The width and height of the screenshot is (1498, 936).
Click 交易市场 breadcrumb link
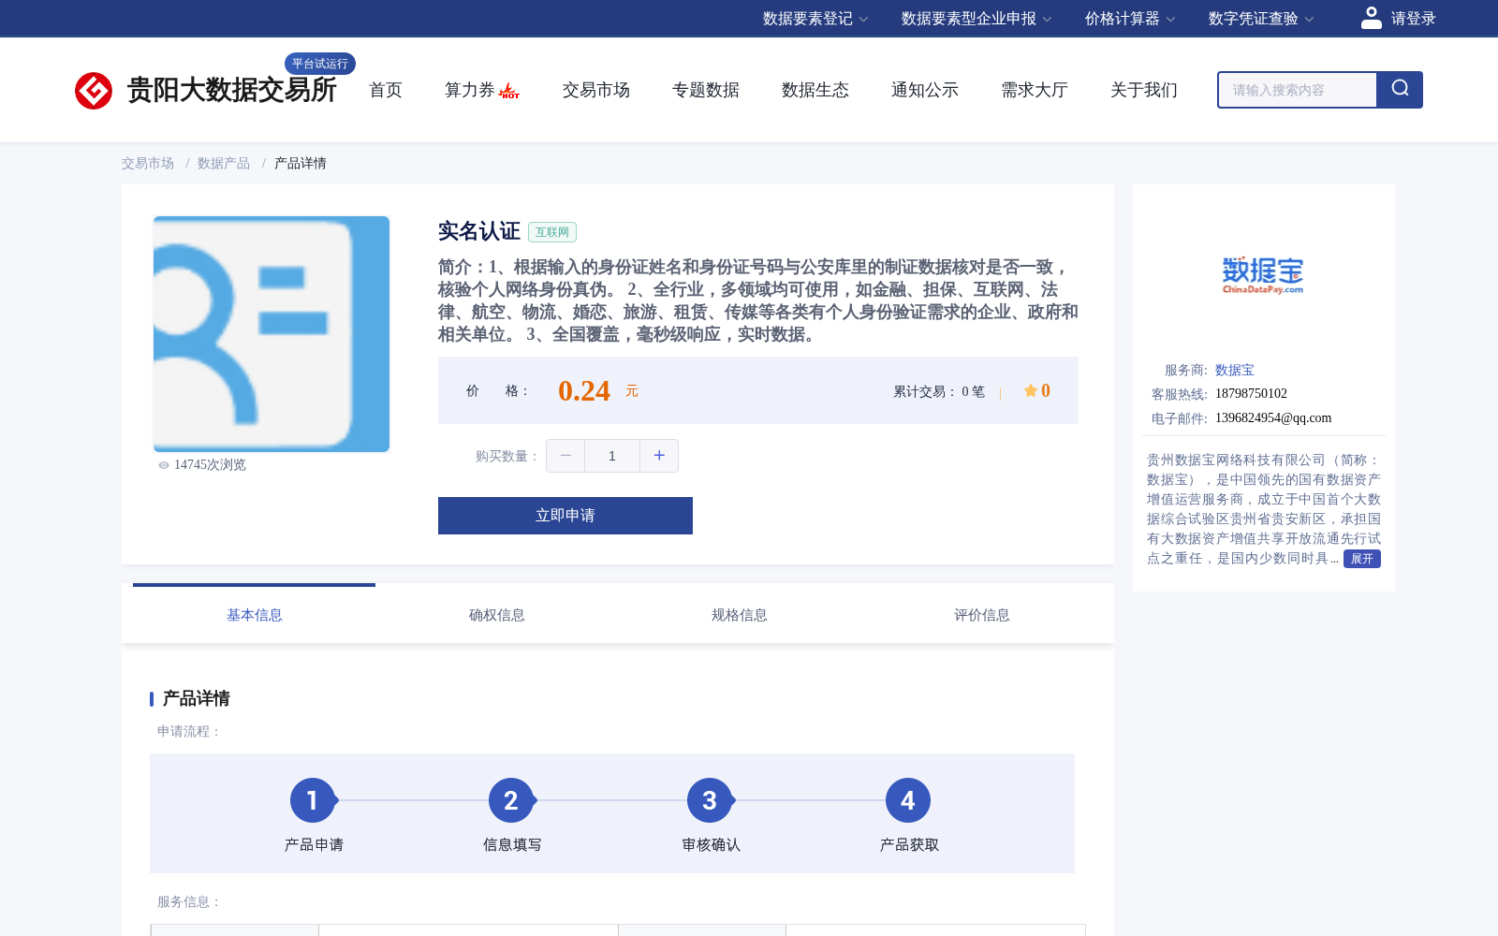[x=148, y=164]
